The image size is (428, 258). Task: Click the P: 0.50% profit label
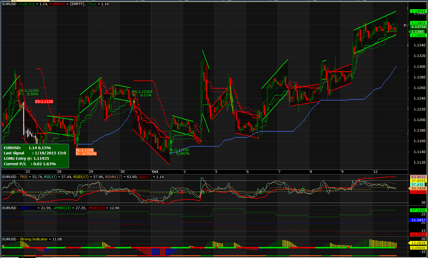click(29, 94)
